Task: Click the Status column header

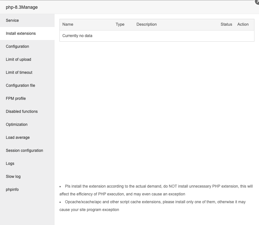Action: tap(226, 24)
